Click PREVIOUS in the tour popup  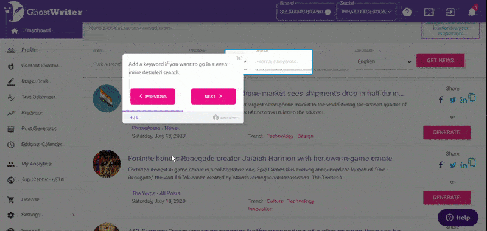pos(153,97)
